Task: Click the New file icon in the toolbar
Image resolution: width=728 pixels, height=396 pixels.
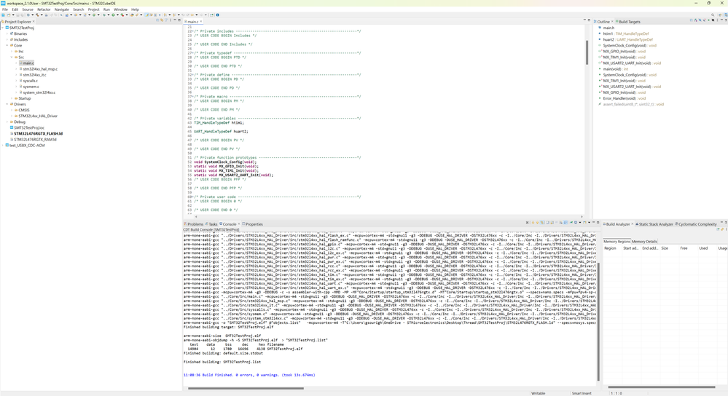Action: coord(9,15)
